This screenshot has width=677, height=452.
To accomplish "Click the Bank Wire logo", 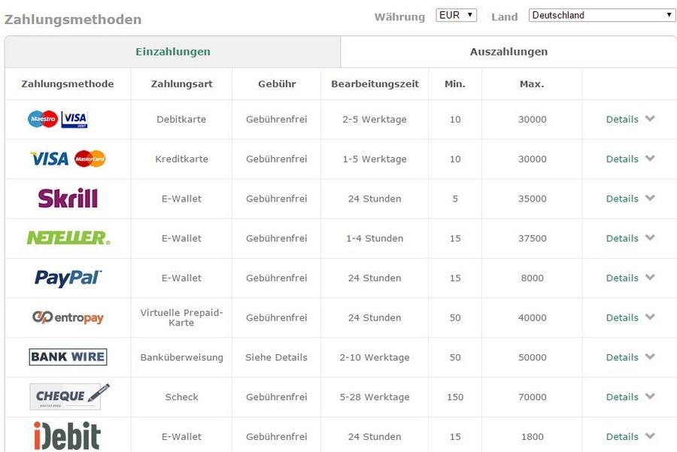I will [68, 357].
